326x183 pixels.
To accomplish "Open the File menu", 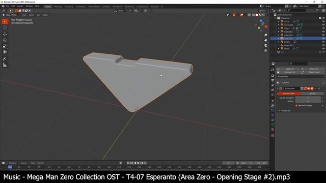I will pos(8,6).
